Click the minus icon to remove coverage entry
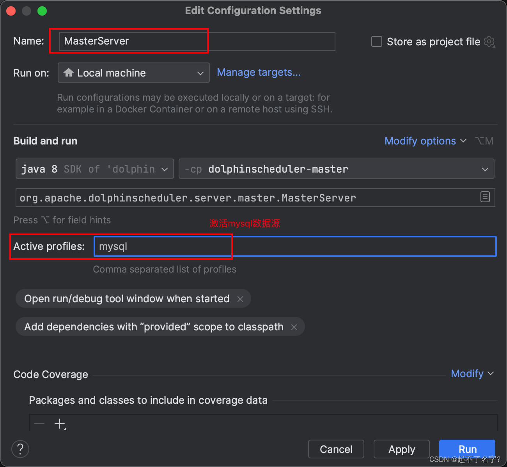Image resolution: width=507 pixels, height=467 pixels. pyautogui.click(x=39, y=424)
